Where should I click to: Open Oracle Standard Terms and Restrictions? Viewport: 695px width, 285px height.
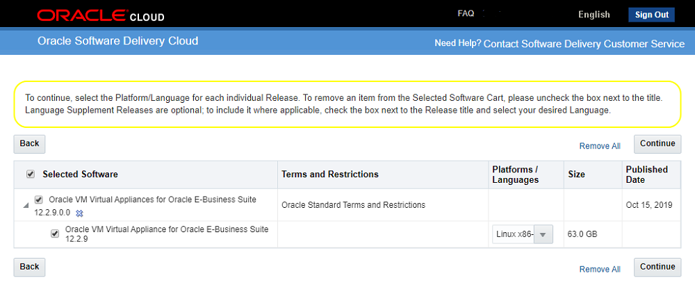coord(353,205)
